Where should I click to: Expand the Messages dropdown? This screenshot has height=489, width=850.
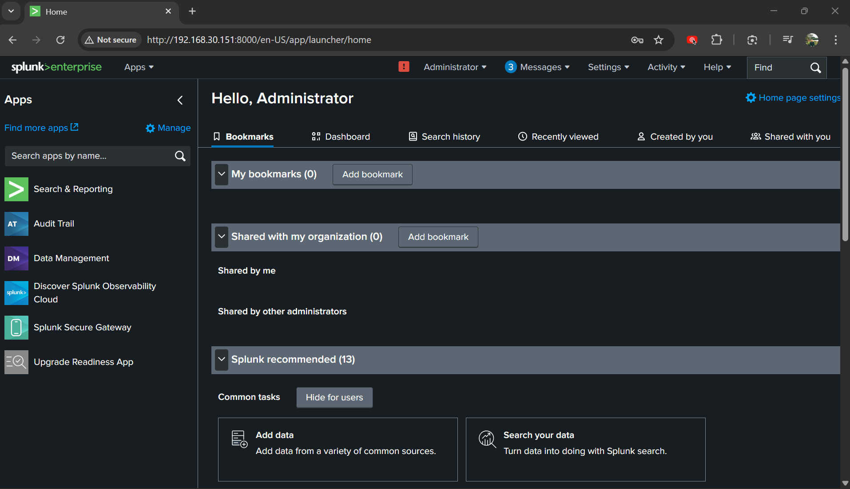tap(537, 67)
